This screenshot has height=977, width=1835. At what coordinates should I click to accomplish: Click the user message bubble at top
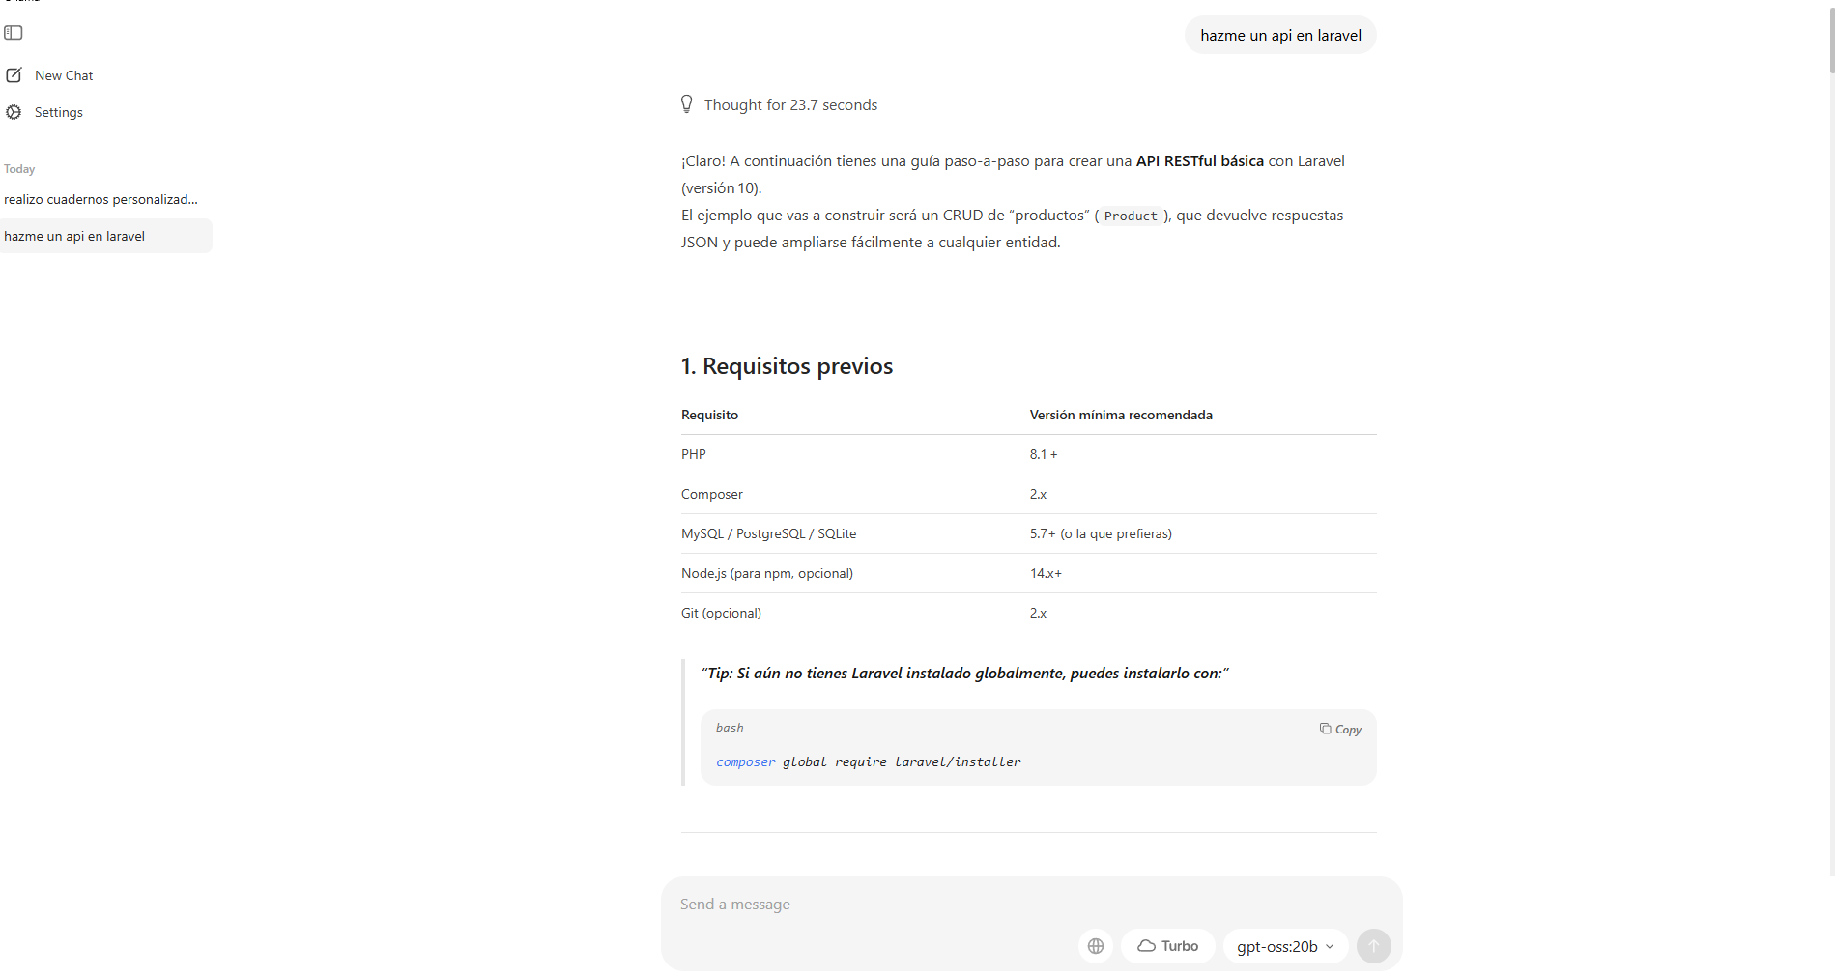1280,36
